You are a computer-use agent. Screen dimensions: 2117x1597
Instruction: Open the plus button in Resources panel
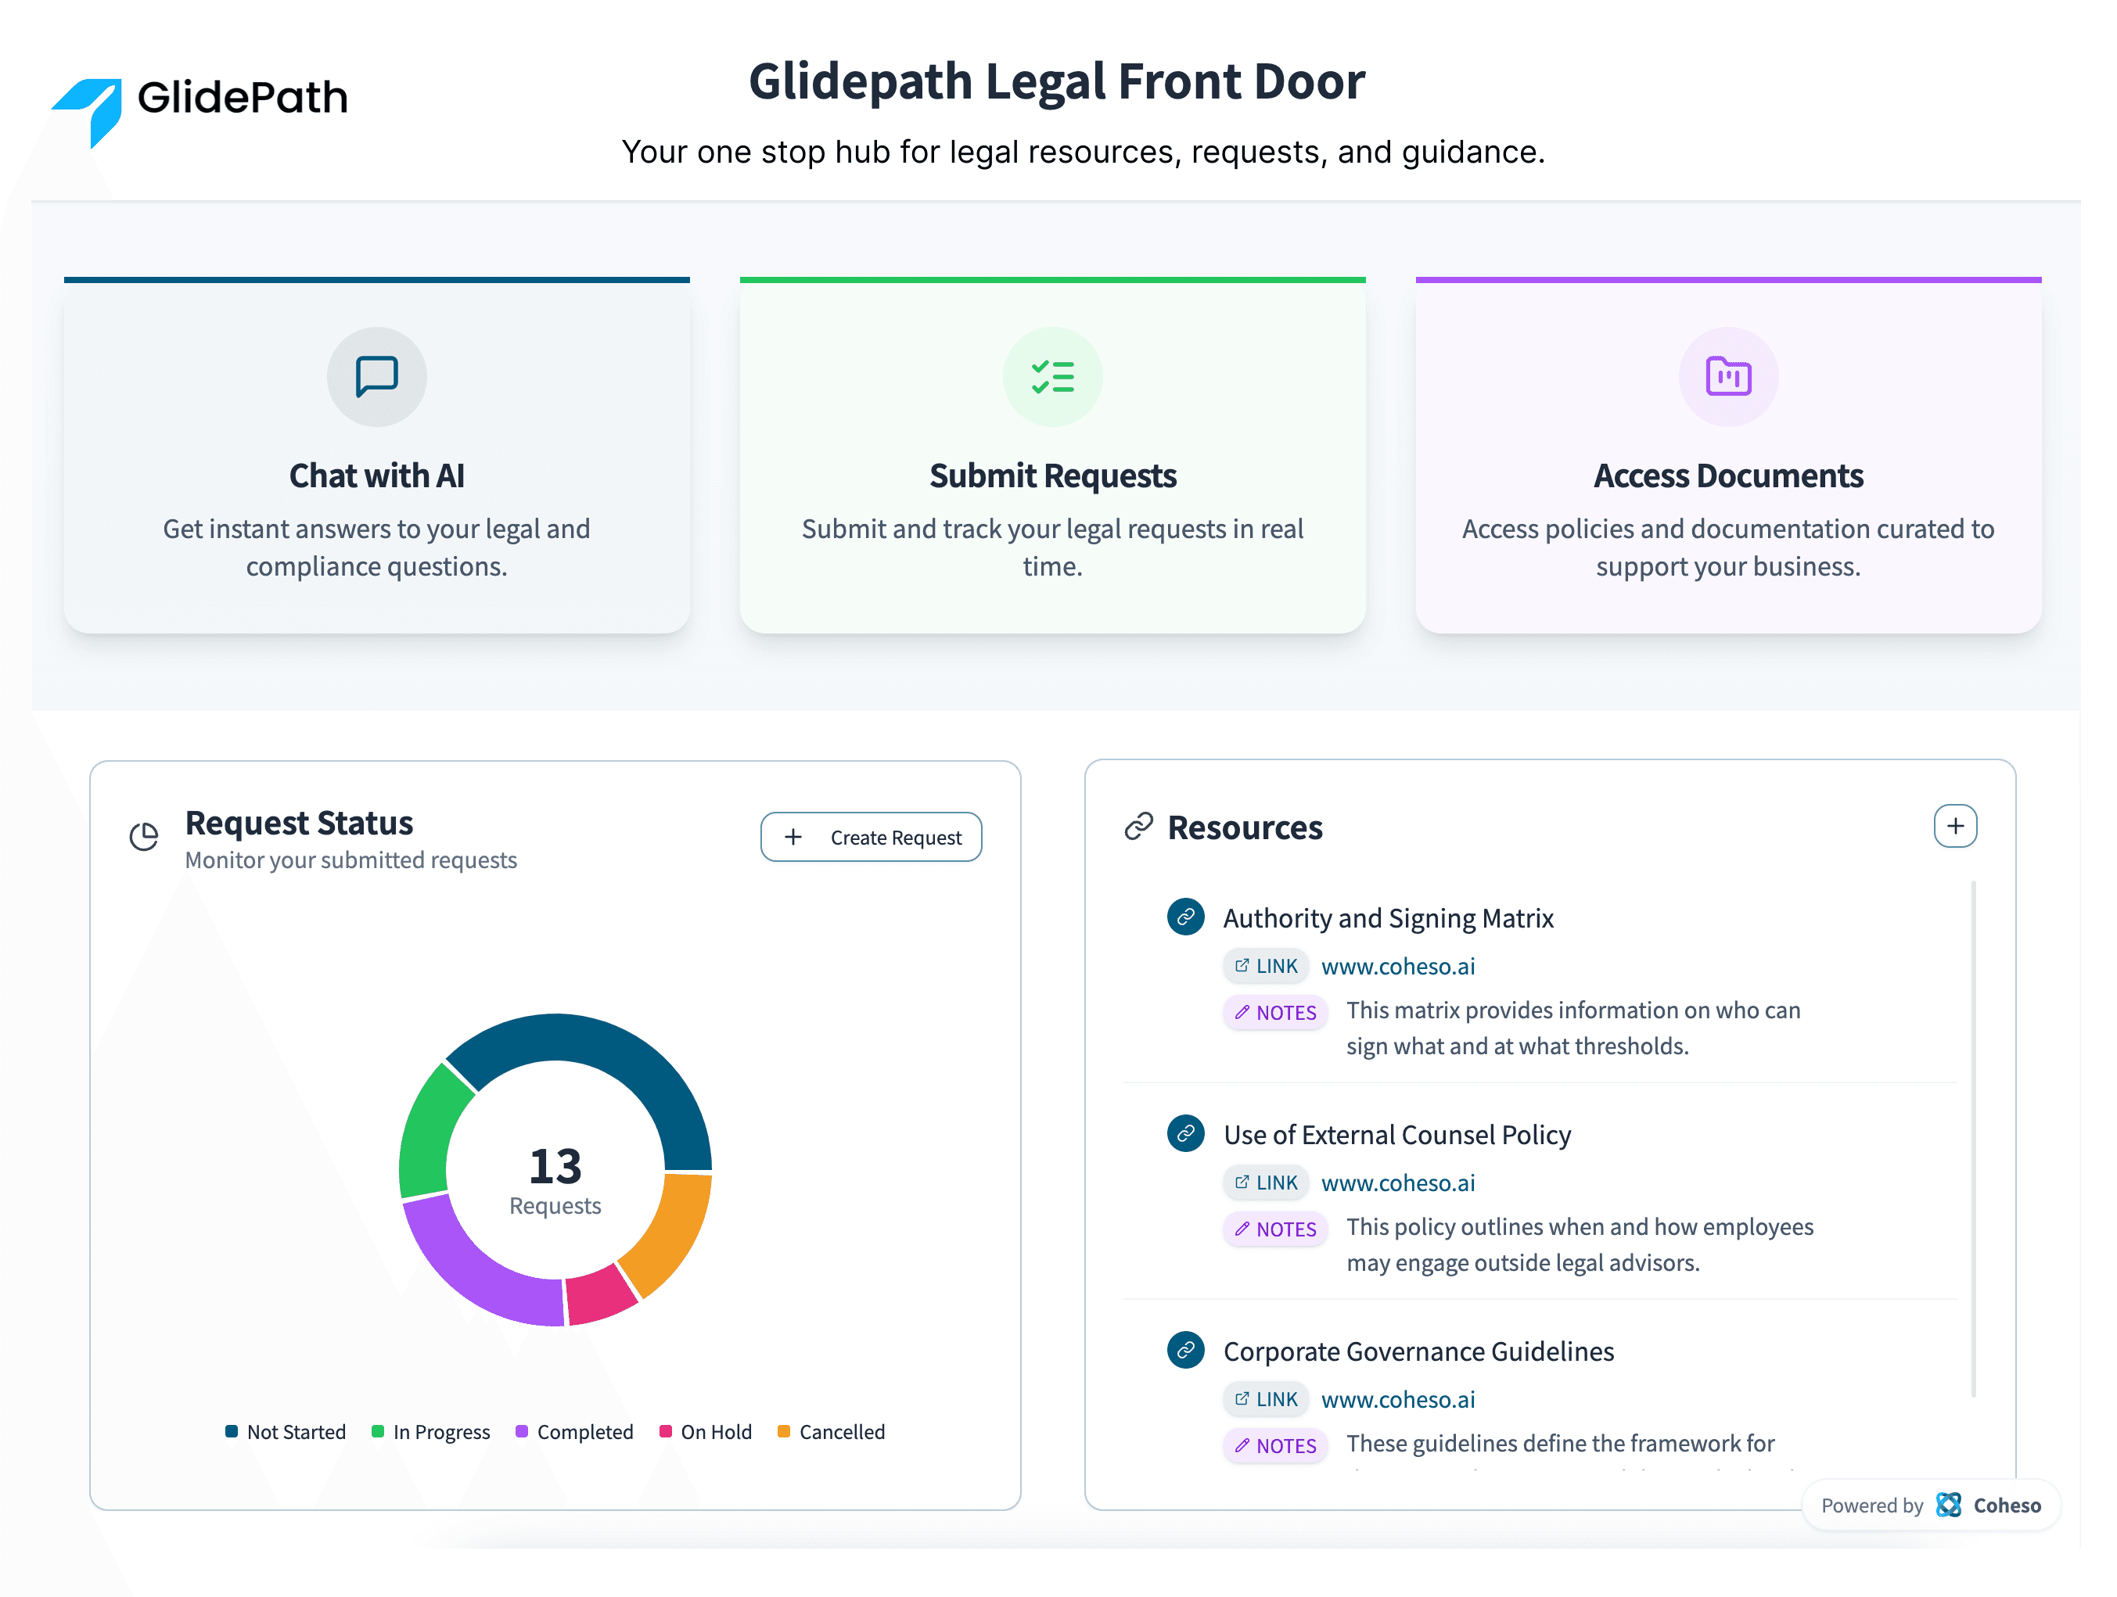coord(1955,826)
